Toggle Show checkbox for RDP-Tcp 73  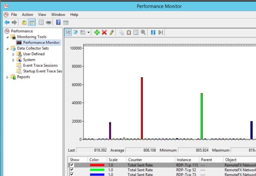tap(72, 174)
